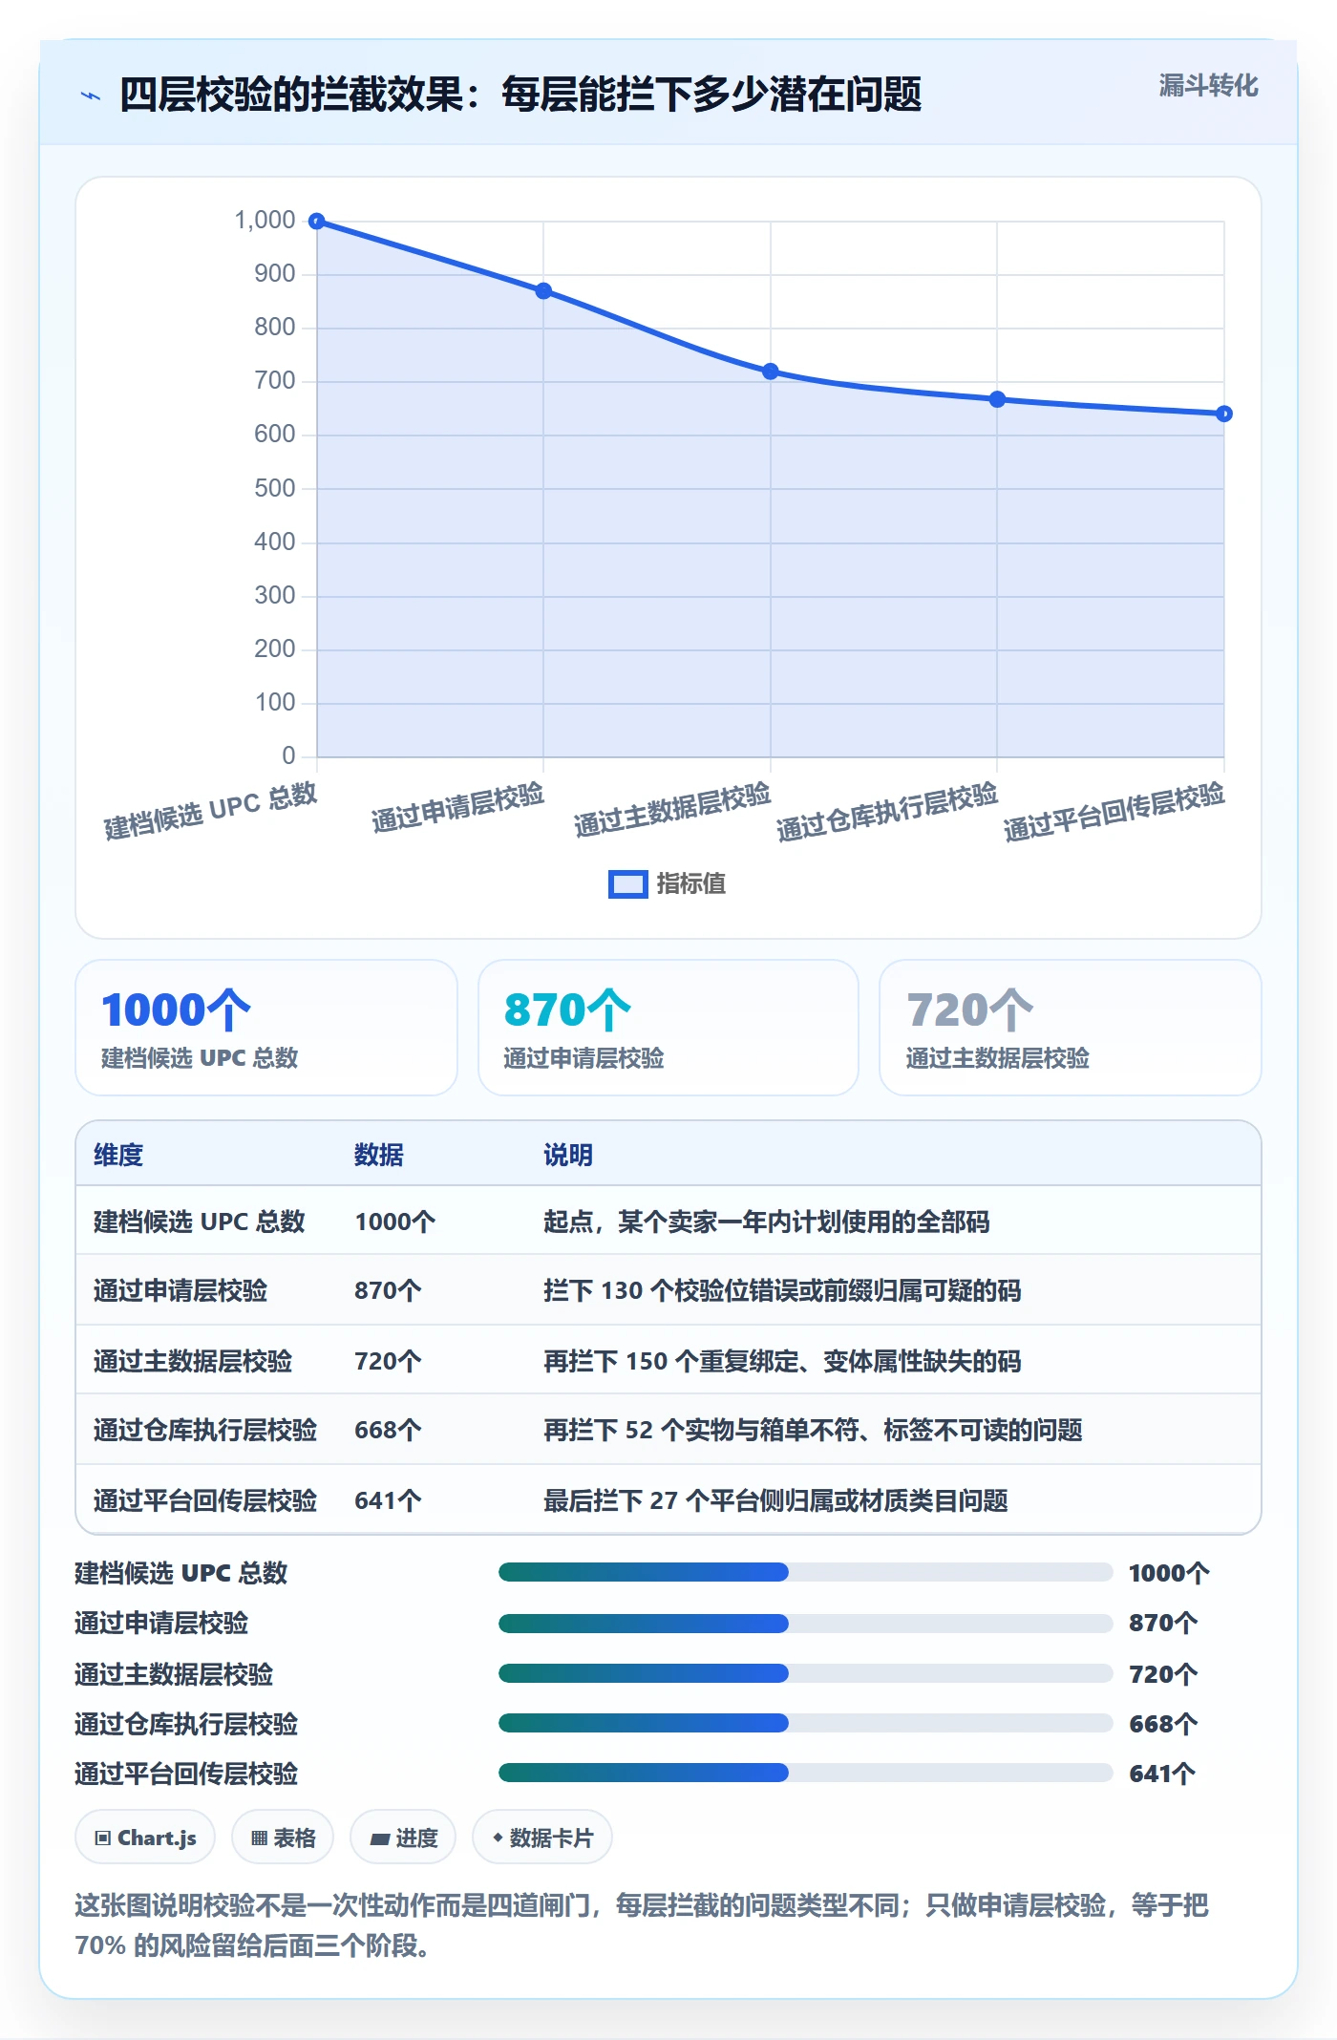Click the lightning icon beside the title
The width and height of the screenshot is (1337, 2040).
tap(91, 96)
